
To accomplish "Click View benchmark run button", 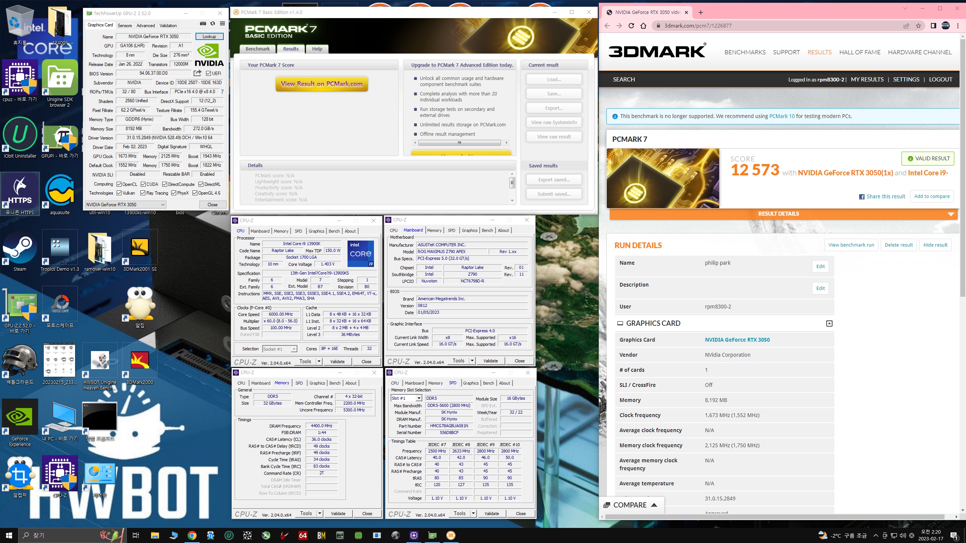I will 851,245.
